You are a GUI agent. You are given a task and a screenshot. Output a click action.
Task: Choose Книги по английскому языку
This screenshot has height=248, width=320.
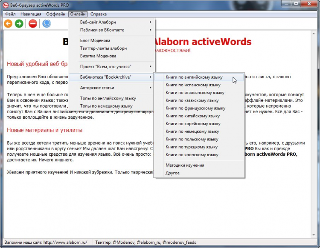click(199, 77)
